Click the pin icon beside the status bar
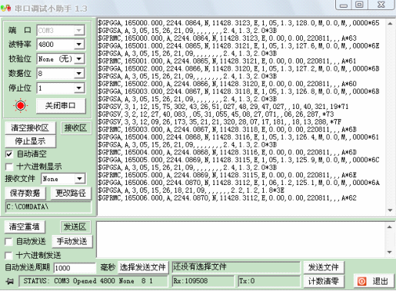 tap(10, 282)
